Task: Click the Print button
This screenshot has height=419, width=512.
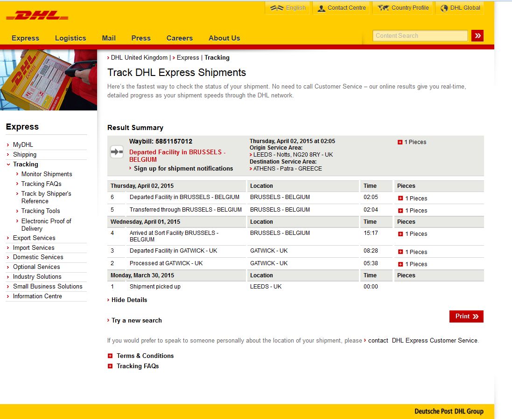Action: click(466, 316)
